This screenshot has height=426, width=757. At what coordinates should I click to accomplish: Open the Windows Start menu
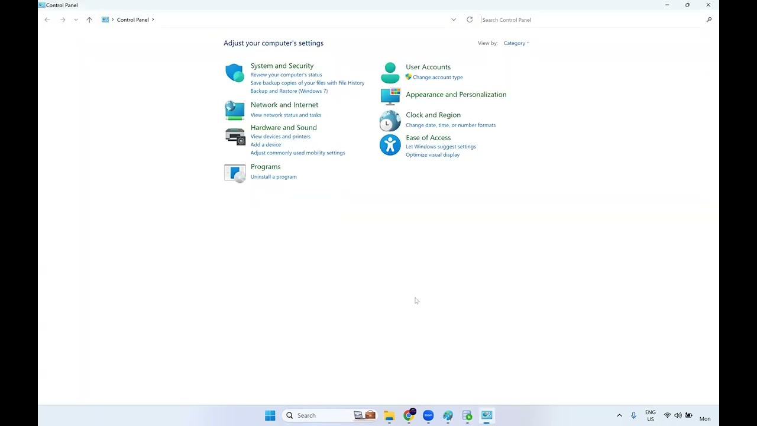270,415
